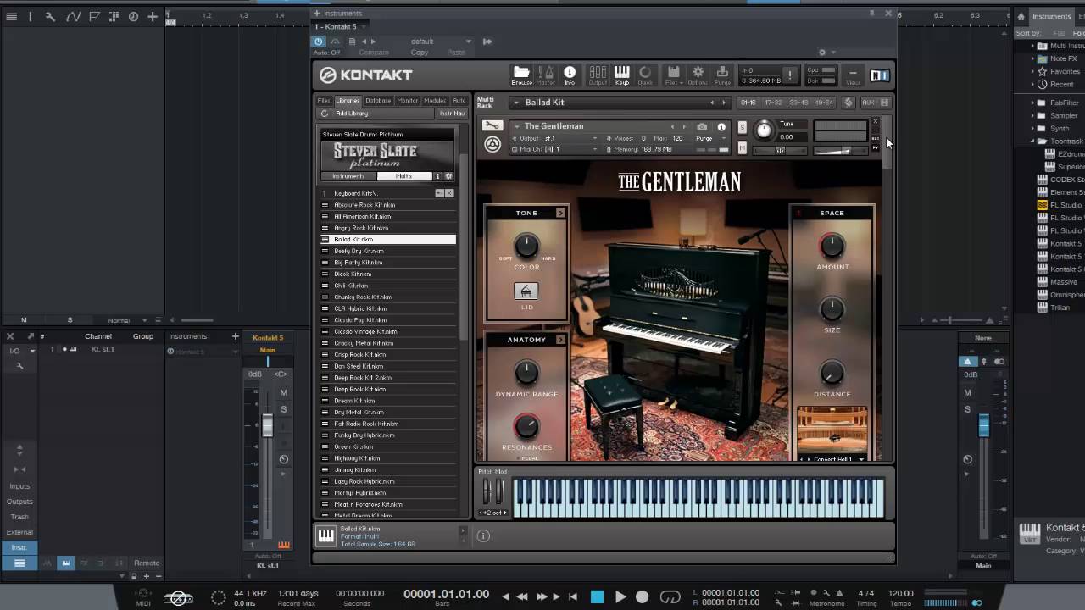Toggle loop in transport bar
The width and height of the screenshot is (1085, 610).
(670, 597)
